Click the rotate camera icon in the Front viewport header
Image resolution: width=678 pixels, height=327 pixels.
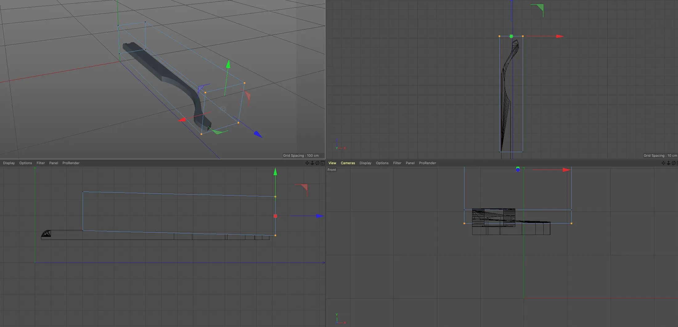[674, 163]
